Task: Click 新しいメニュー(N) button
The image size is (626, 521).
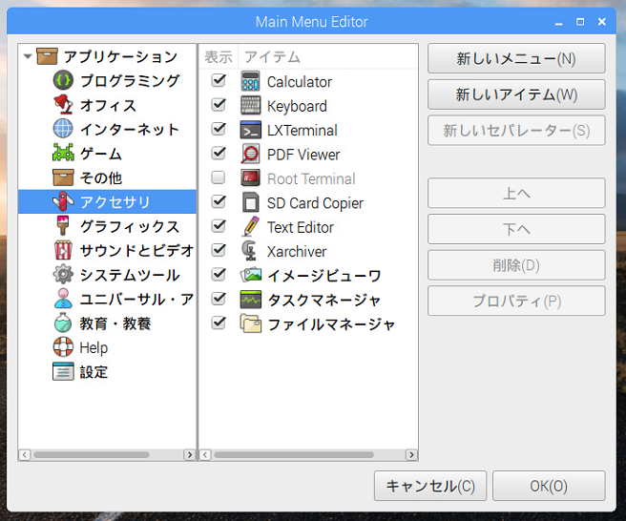Action: tap(516, 58)
